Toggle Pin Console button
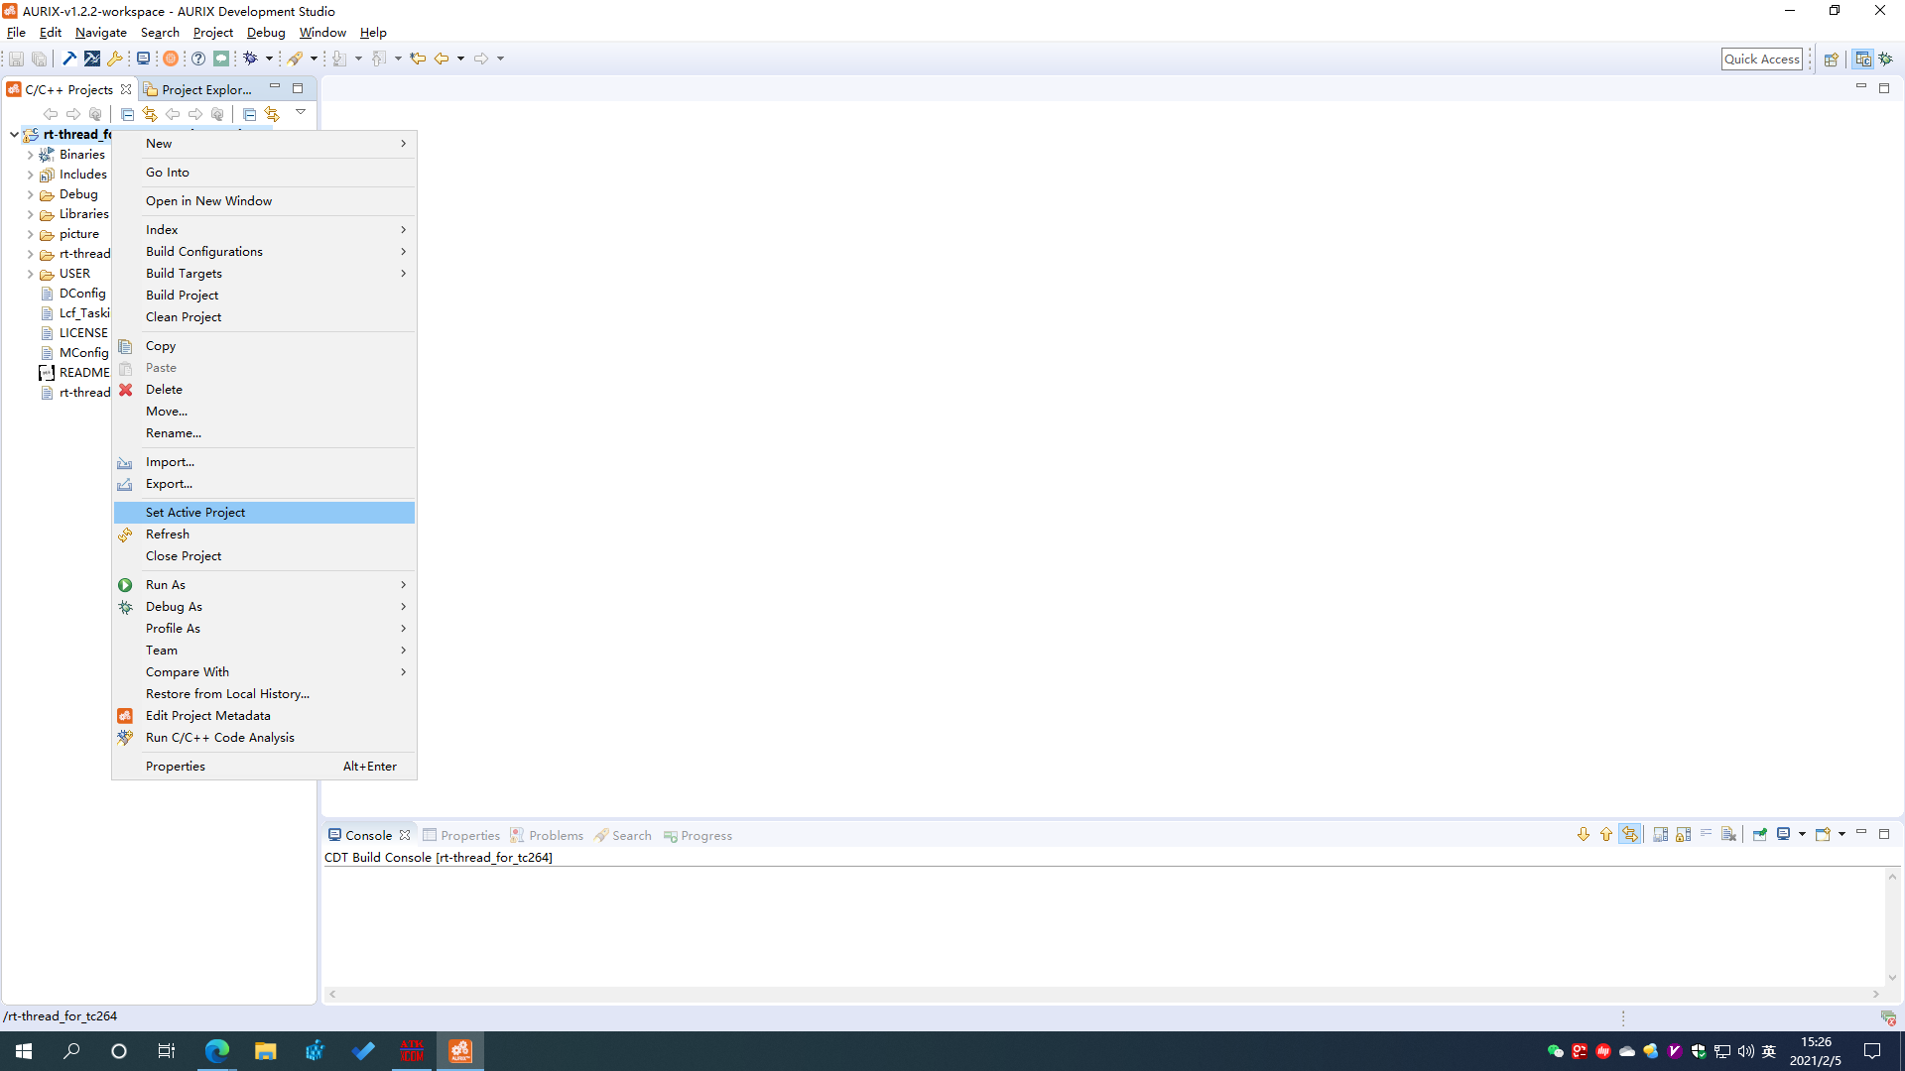 click(x=1759, y=835)
